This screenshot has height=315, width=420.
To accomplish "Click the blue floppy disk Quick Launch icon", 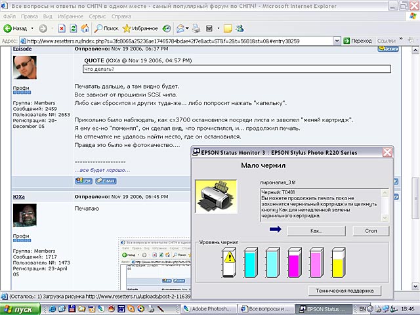I will point(72,309).
